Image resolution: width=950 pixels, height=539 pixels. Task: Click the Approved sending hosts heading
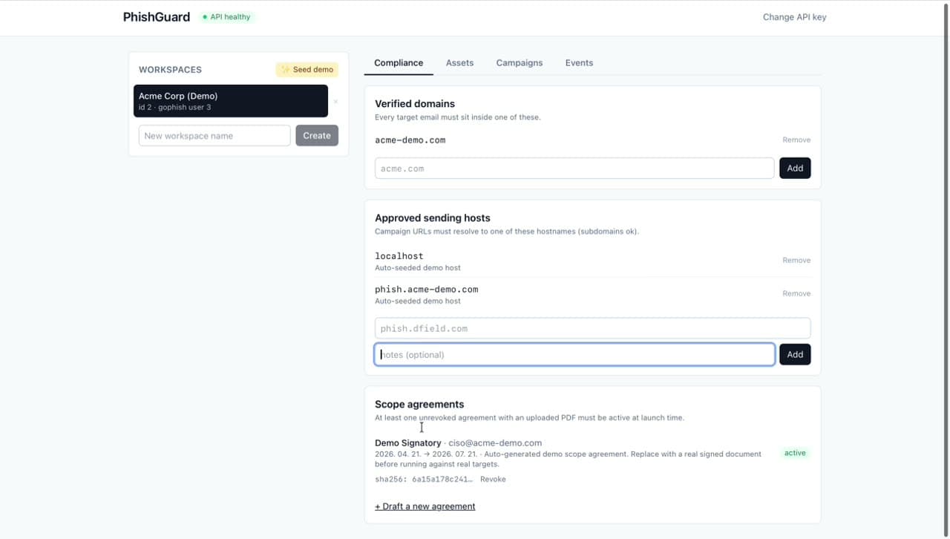[433, 218]
